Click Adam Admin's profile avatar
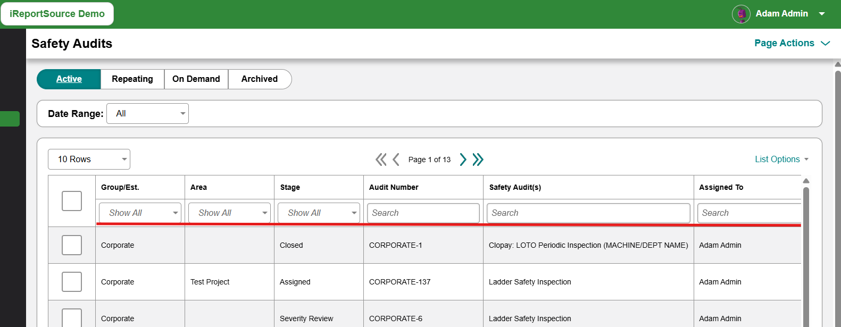The width and height of the screenshot is (841, 327). (x=741, y=14)
